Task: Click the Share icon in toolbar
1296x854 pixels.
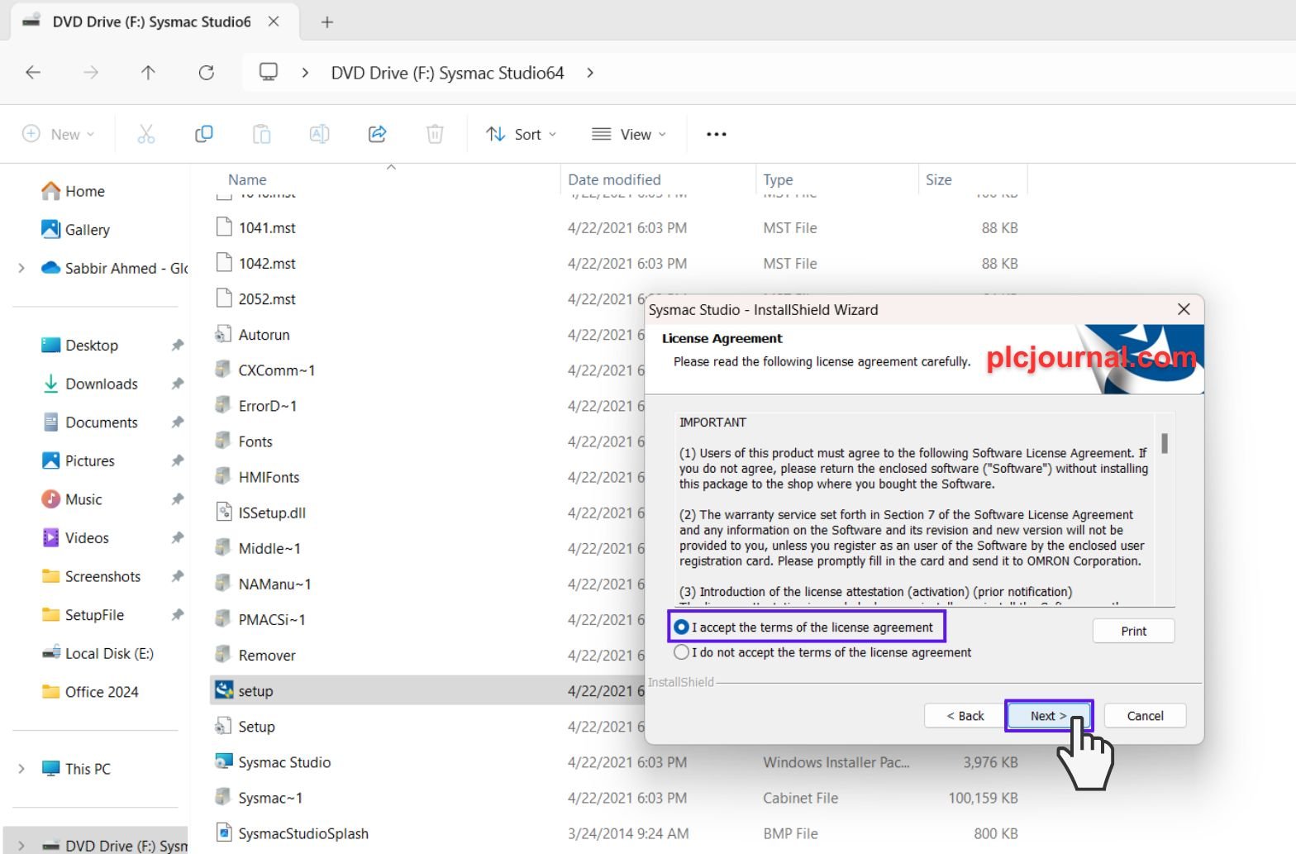Action: click(377, 134)
